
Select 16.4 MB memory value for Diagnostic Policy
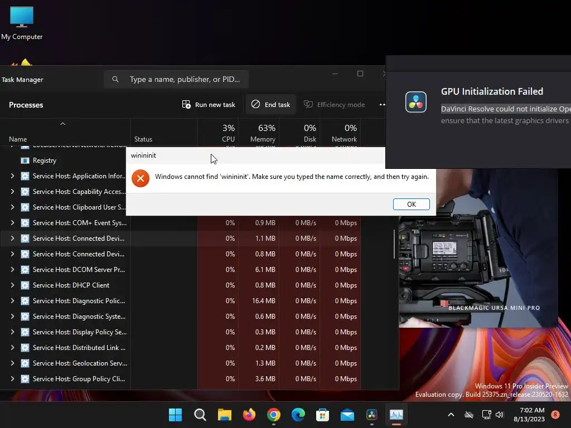pyautogui.click(x=264, y=301)
